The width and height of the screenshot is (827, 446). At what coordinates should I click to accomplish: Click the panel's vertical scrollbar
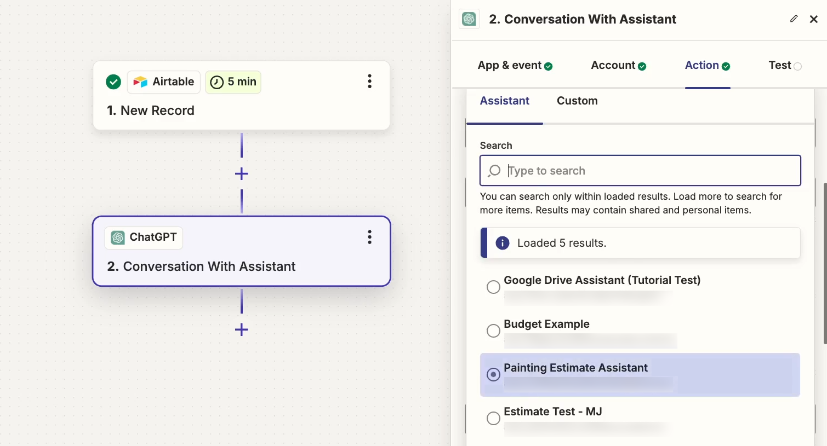click(x=825, y=263)
